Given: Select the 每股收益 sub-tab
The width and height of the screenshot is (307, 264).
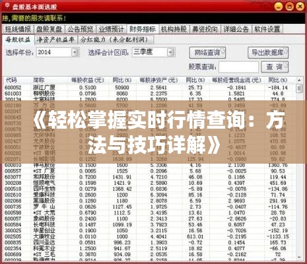Looking at the screenshot, I should (18, 40).
